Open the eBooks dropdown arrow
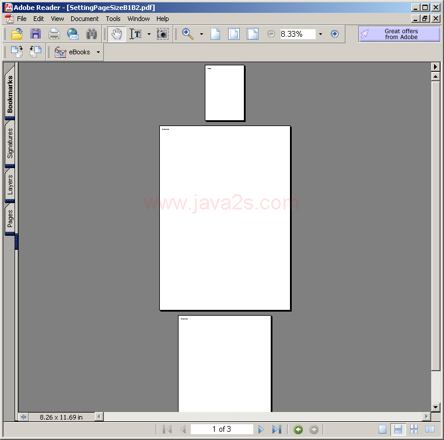The image size is (444, 440). coord(98,52)
